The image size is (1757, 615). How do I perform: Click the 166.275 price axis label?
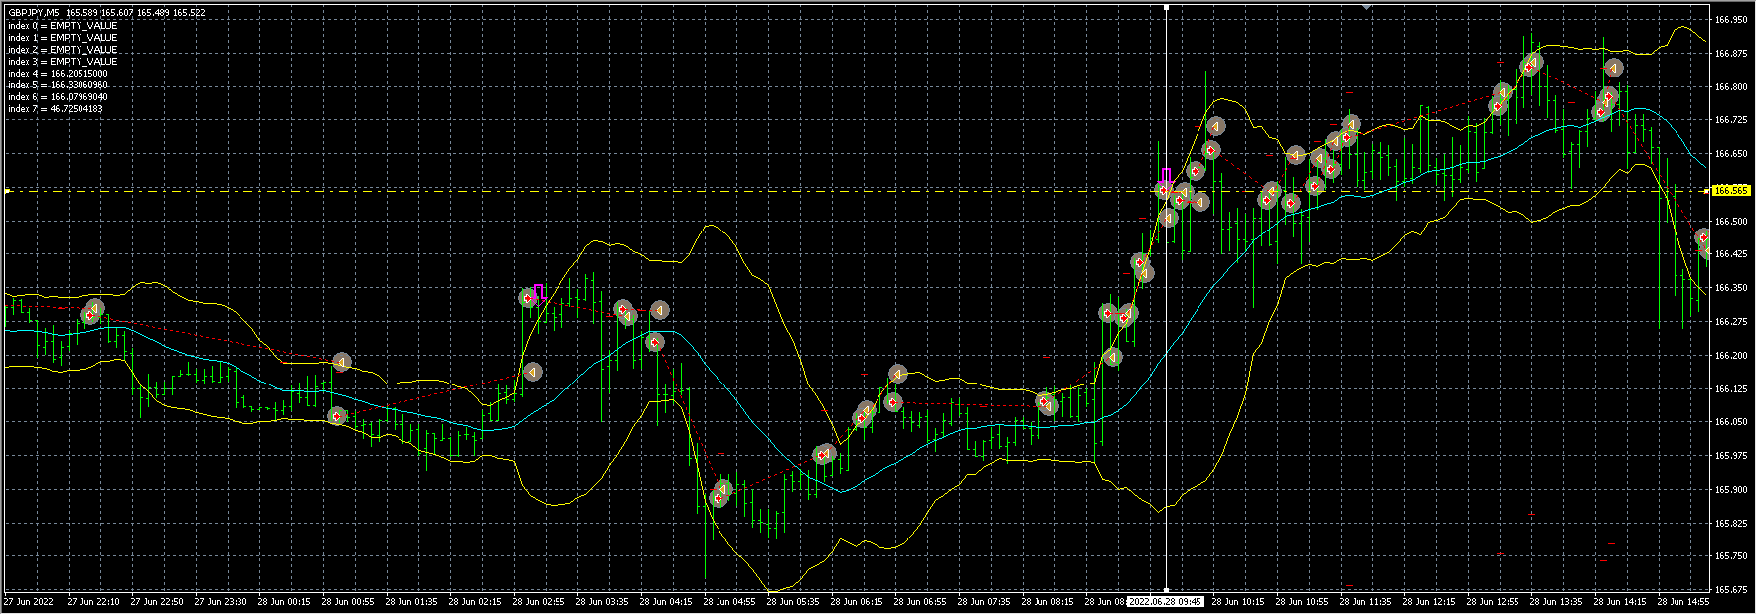coord(1731,322)
